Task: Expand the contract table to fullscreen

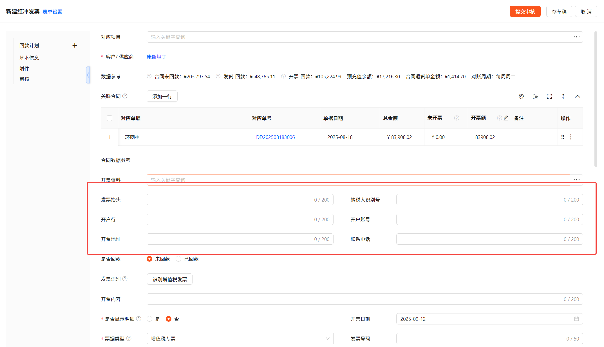Action: [549, 96]
